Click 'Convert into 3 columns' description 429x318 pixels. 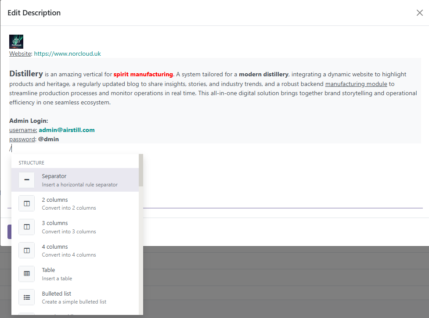pos(69,232)
